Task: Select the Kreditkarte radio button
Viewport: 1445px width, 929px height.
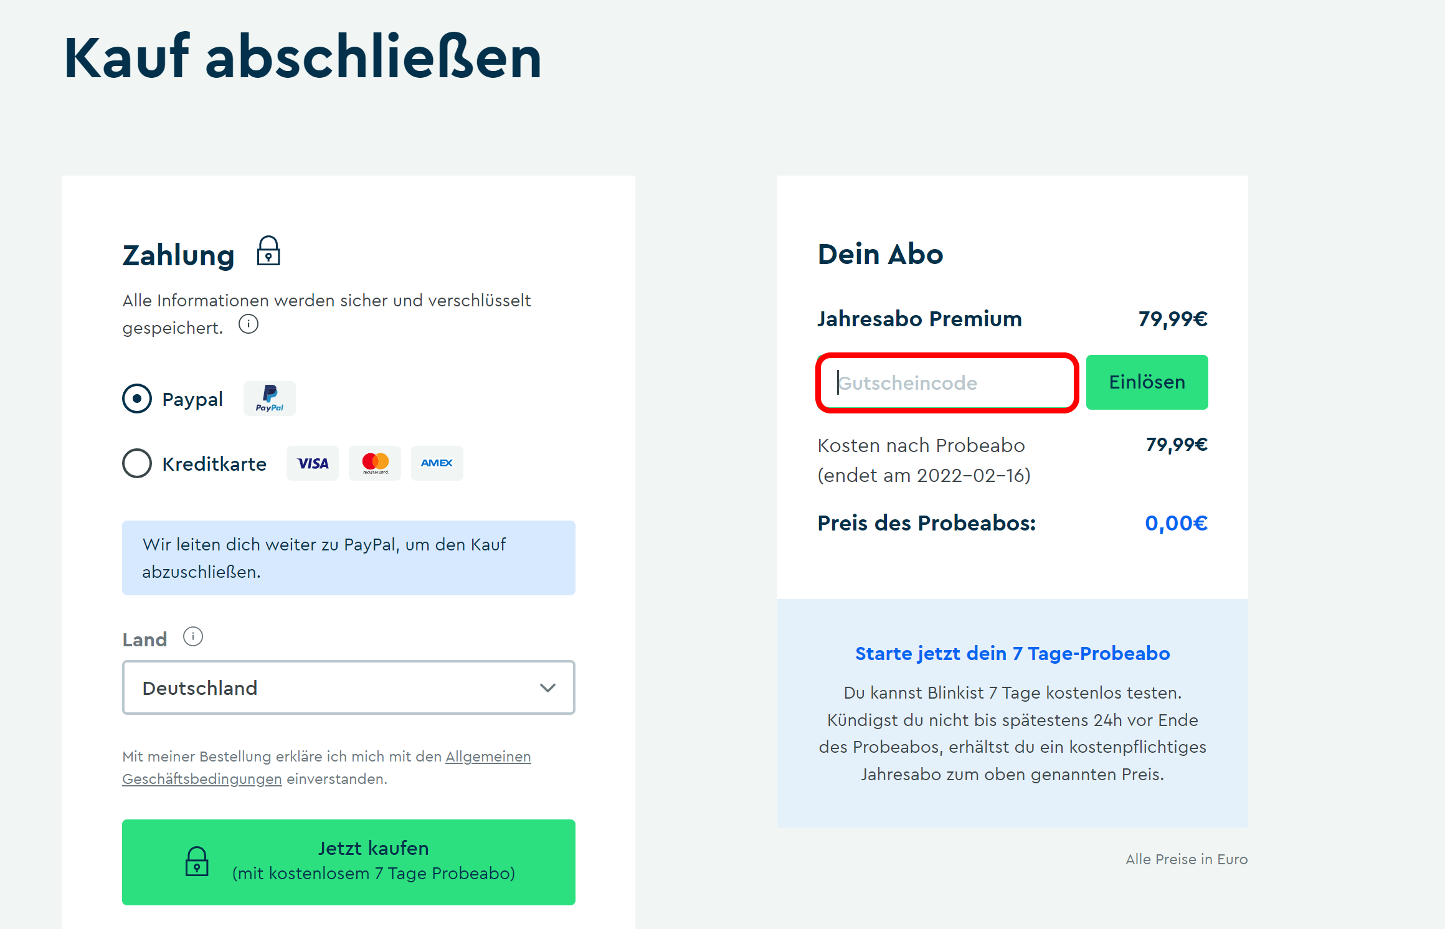Action: 137,463
